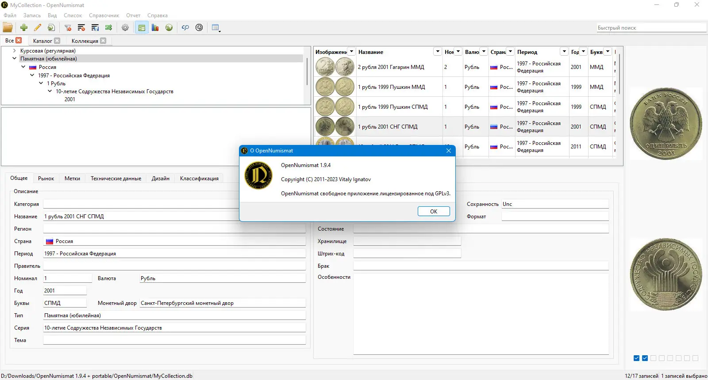Open the bar chart statistics view
708x380 pixels.
tap(155, 27)
